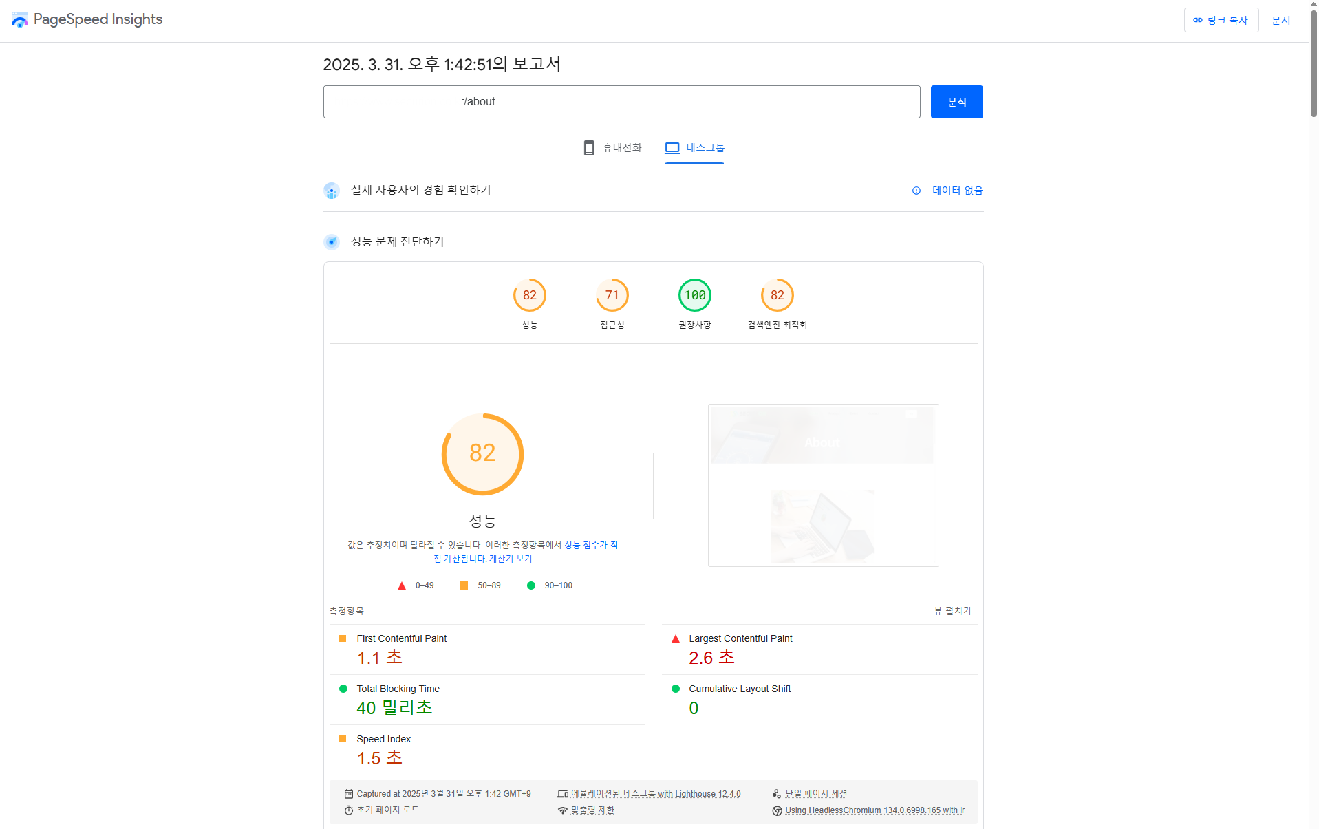Click the wifi icon beside 맞춤형 제한
Viewport: 1319px width, 829px height.
click(x=563, y=810)
